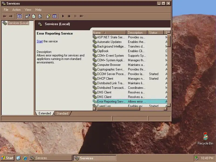Screen dimensions: 216x162
Task: Click the 'Coordinates...' description cell
Action: (137, 88)
